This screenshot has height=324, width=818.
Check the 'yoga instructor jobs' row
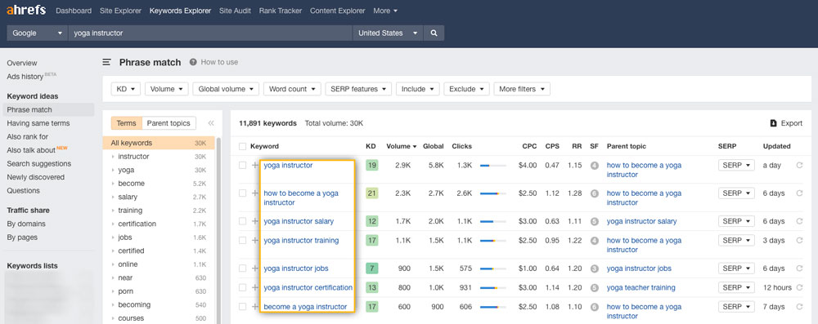tap(242, 269)
